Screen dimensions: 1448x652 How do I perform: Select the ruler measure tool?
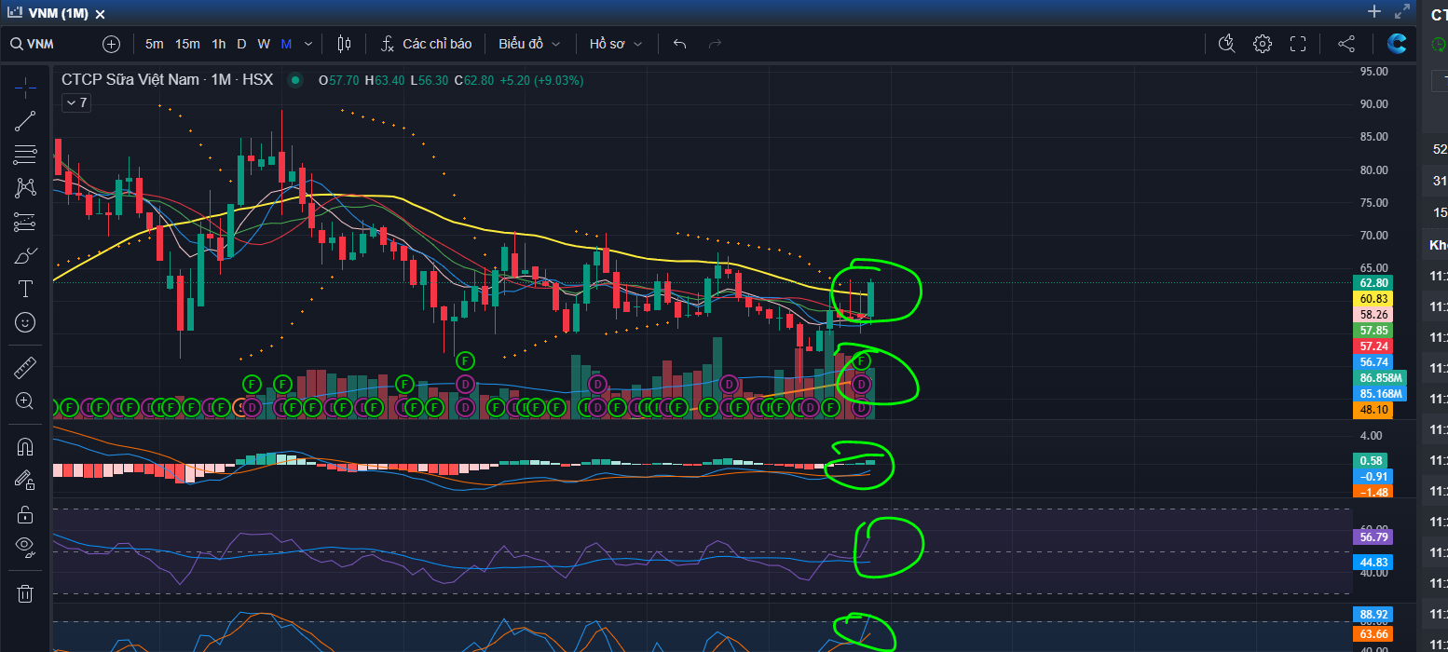pyautogui.click(x=25, y=368)
